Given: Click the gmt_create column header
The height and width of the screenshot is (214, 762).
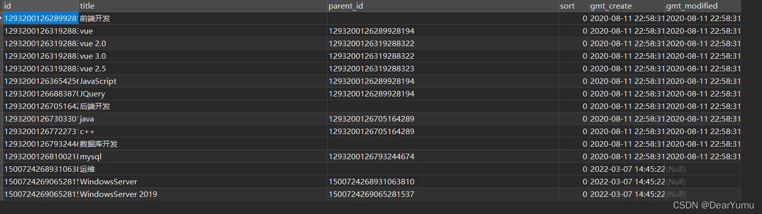Looking at the screenshot, I should [x=626, y=6].
